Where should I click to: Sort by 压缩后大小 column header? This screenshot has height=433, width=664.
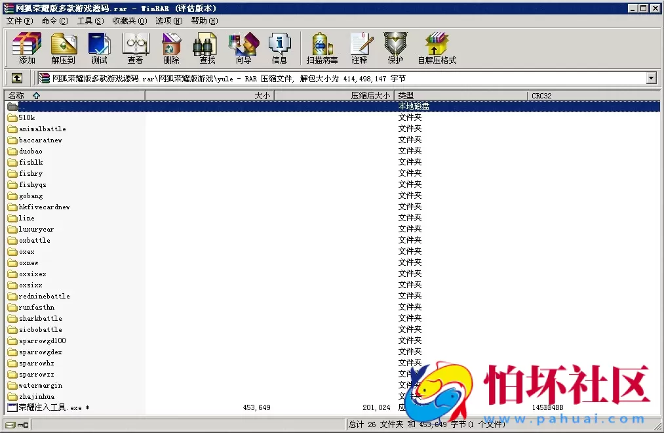(x=334, y=96)
